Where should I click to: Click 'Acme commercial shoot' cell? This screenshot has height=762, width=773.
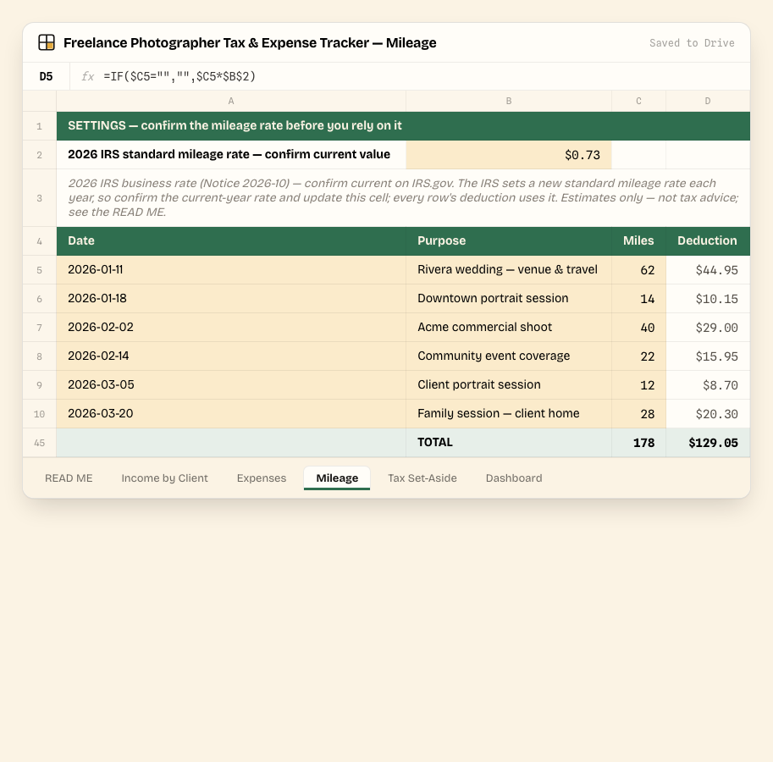point(509,328)
